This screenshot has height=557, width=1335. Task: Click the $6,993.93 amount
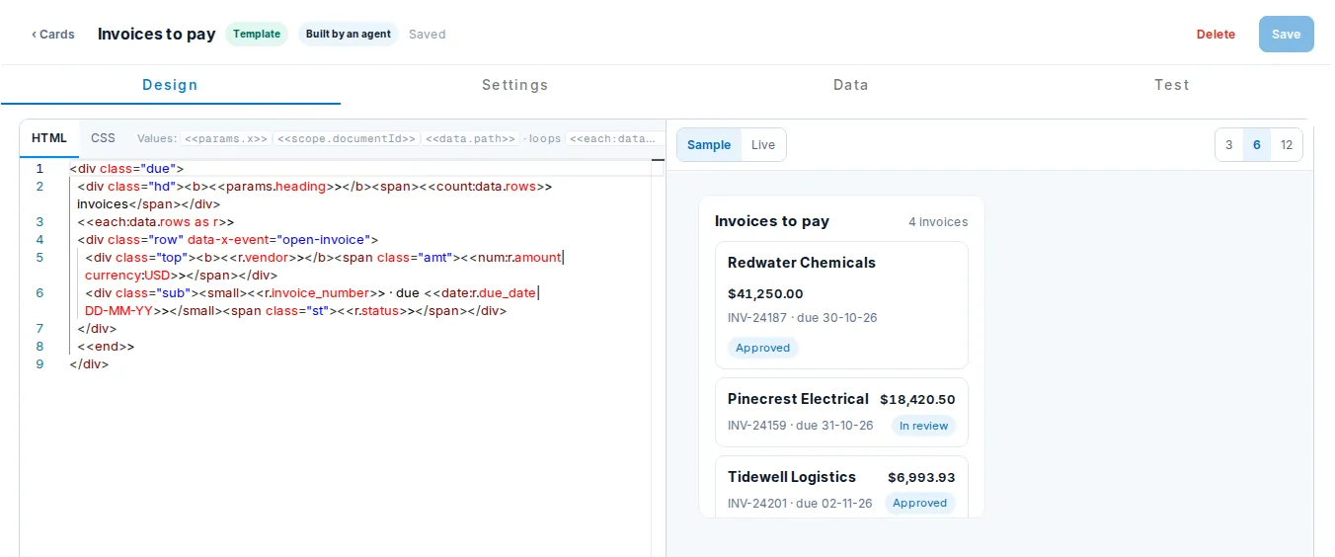(921, 477)
